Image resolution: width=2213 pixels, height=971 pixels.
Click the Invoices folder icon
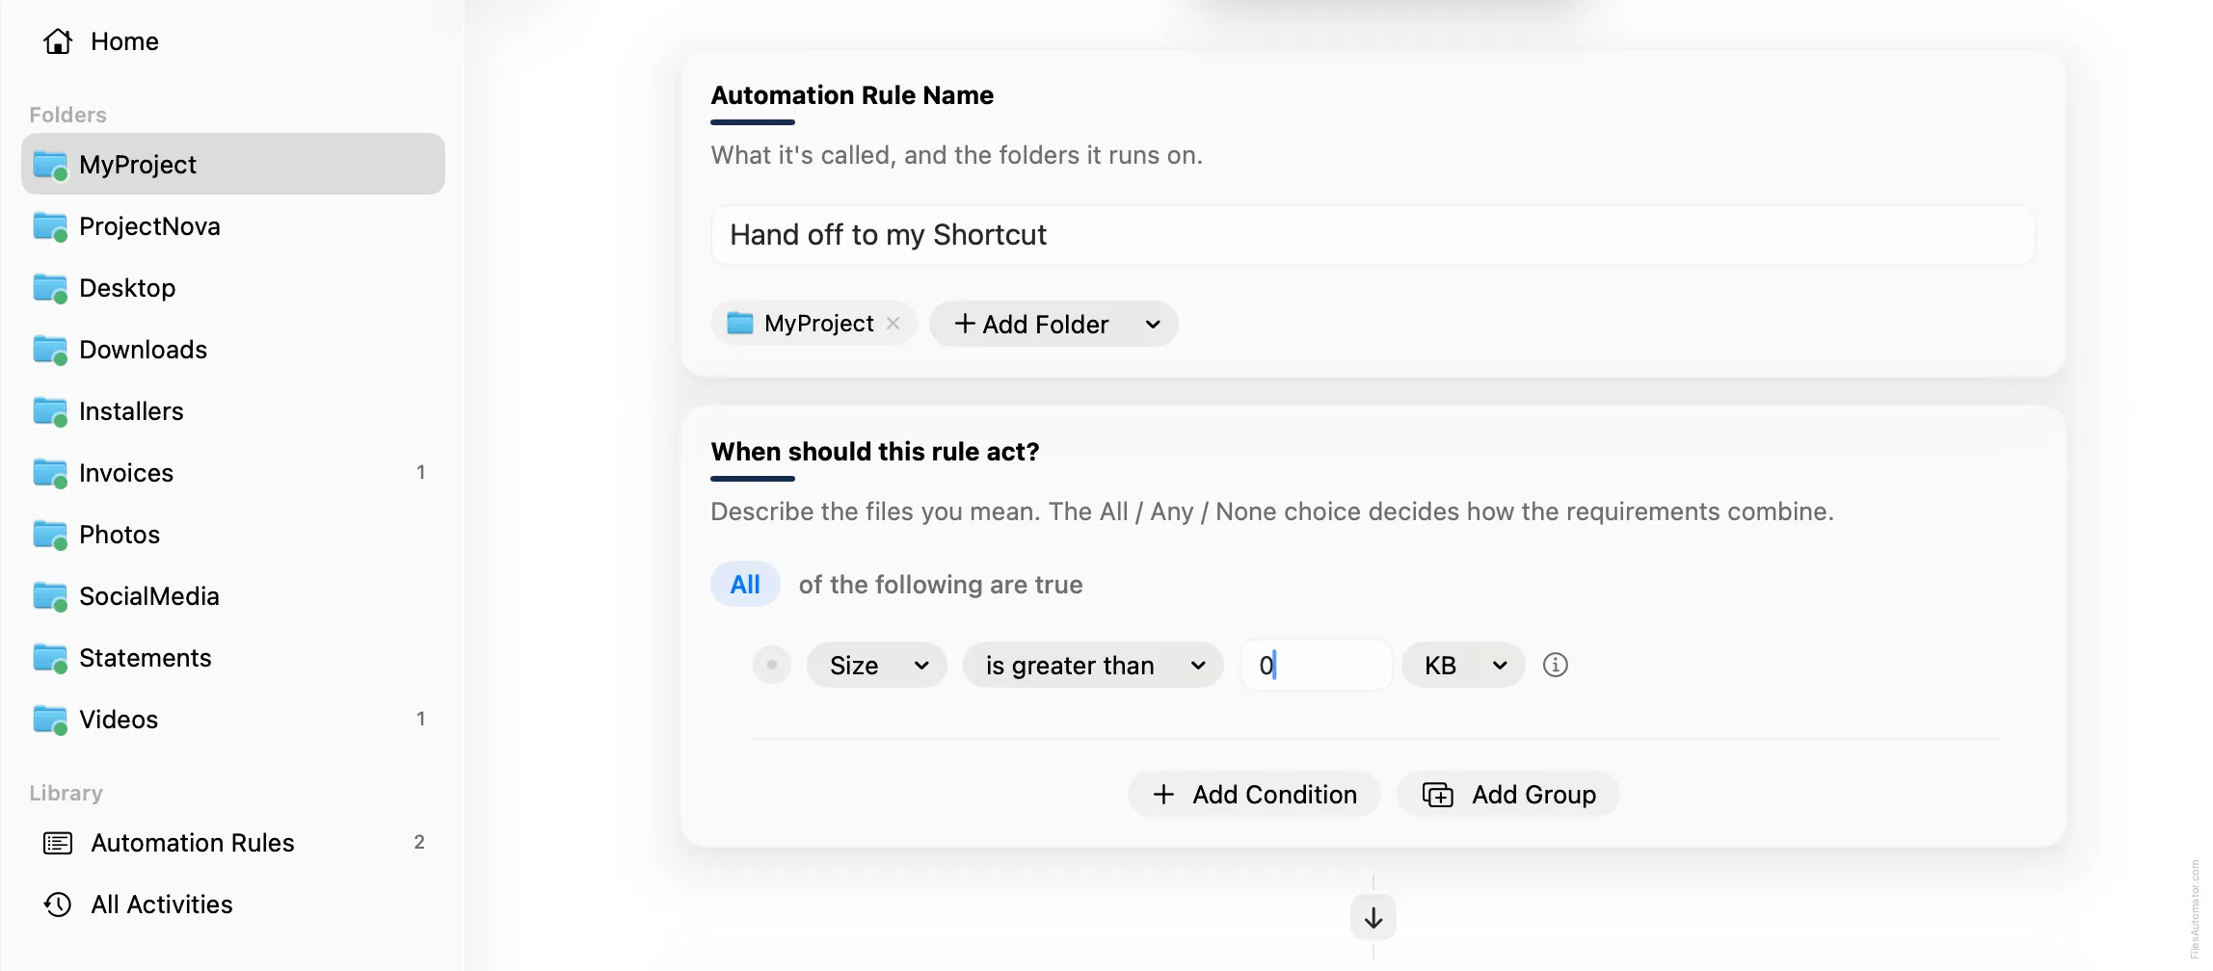pos(50,473)
